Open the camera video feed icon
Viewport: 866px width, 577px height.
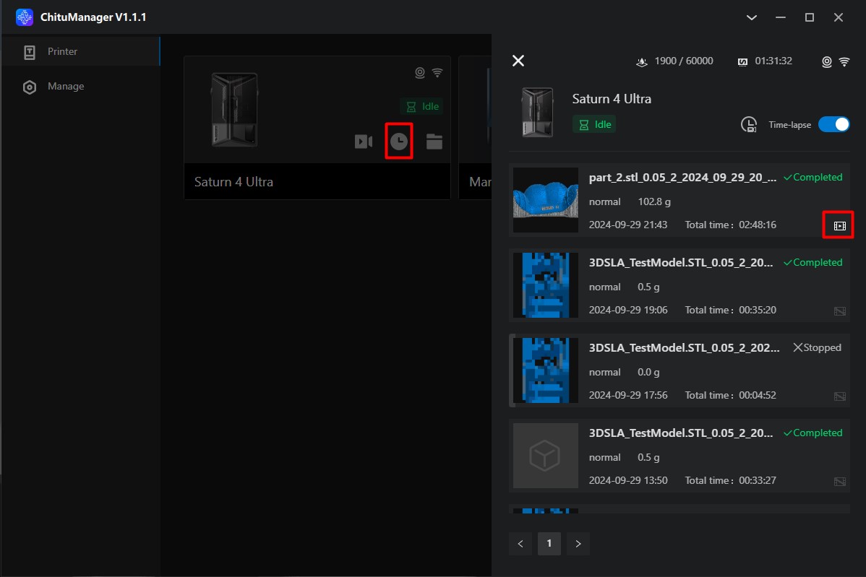point(363,142)
